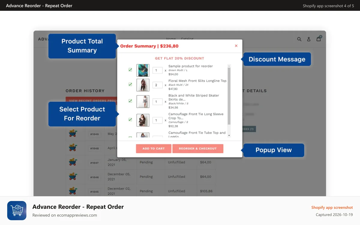Viewport: 360px width, 225px height.
Task: Open the shopping cart bag icon
Action: coord(319,39)
